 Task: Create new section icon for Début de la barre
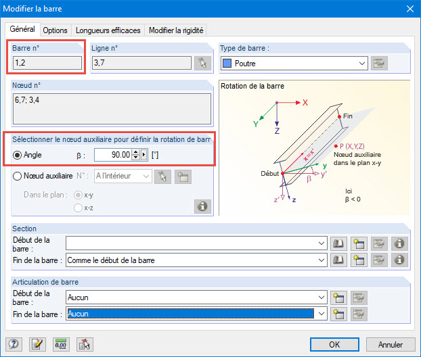[359, 243]
